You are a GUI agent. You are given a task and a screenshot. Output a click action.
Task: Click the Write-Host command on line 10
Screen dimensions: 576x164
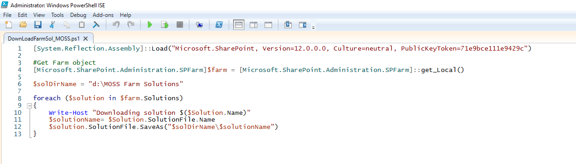click(x=68, y=113)
